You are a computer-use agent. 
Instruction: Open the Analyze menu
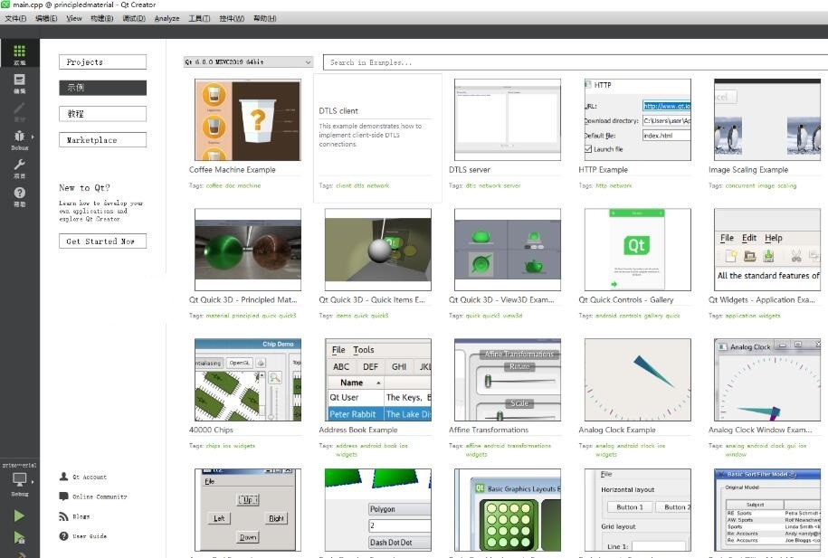tap(167, 18)
